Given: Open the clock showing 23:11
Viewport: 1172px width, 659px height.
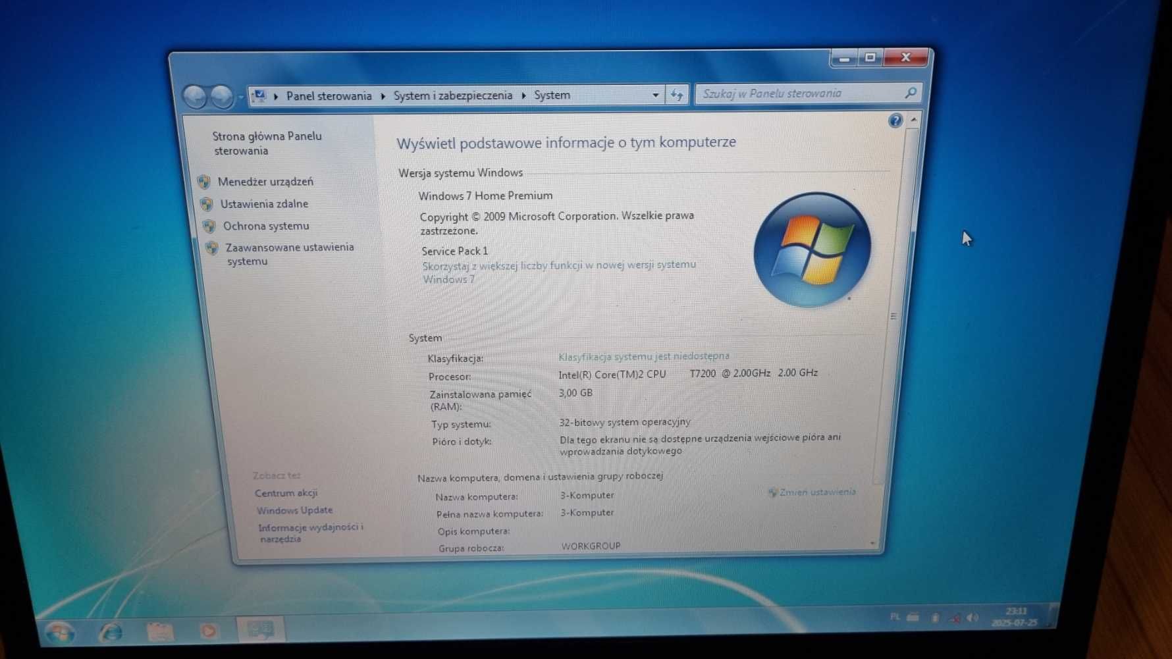Looking at the screenshot, I should (1015, 616).
